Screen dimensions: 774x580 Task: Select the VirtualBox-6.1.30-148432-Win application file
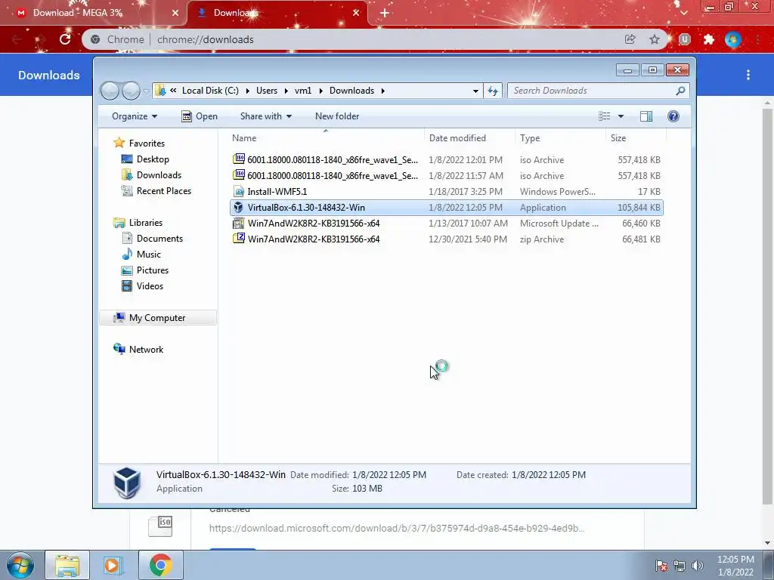(446, 208)
